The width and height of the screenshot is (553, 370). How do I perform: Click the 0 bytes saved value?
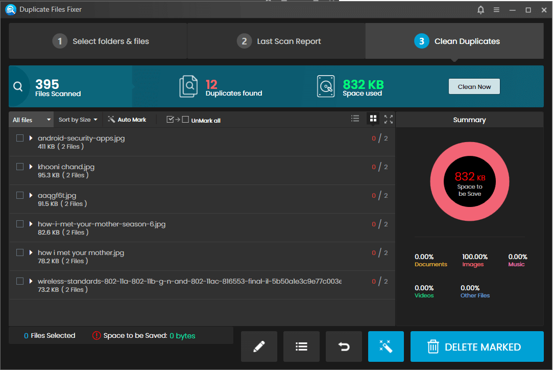182,336
